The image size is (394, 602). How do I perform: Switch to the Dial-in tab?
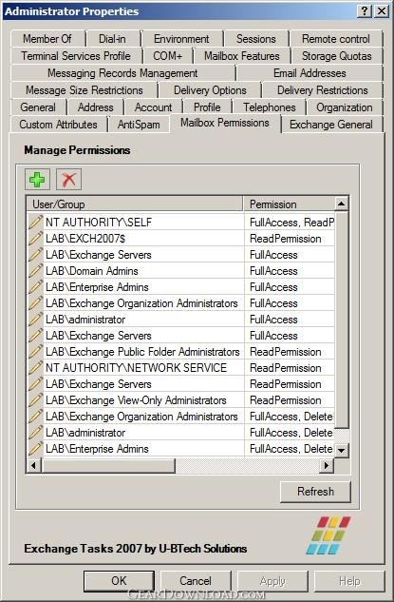tap(112, 39)
